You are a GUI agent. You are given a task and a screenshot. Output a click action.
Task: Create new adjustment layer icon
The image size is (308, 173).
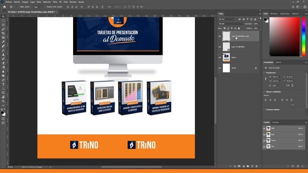[244, 166]
